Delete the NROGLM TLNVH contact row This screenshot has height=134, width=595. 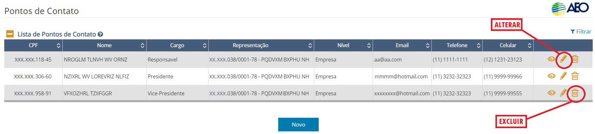click(x=575, y=59)
